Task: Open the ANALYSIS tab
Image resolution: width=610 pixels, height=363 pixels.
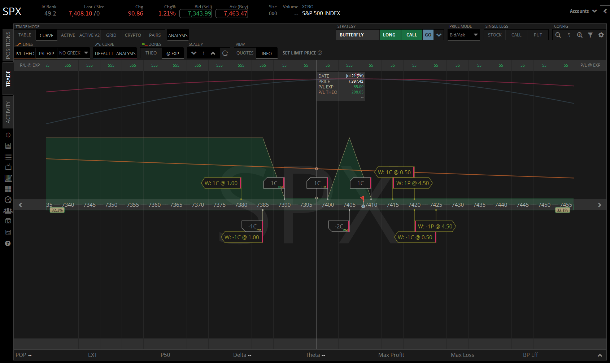Action: click(x=178, y=35)
